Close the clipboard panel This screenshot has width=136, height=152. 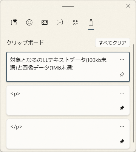tap(128, 6)
